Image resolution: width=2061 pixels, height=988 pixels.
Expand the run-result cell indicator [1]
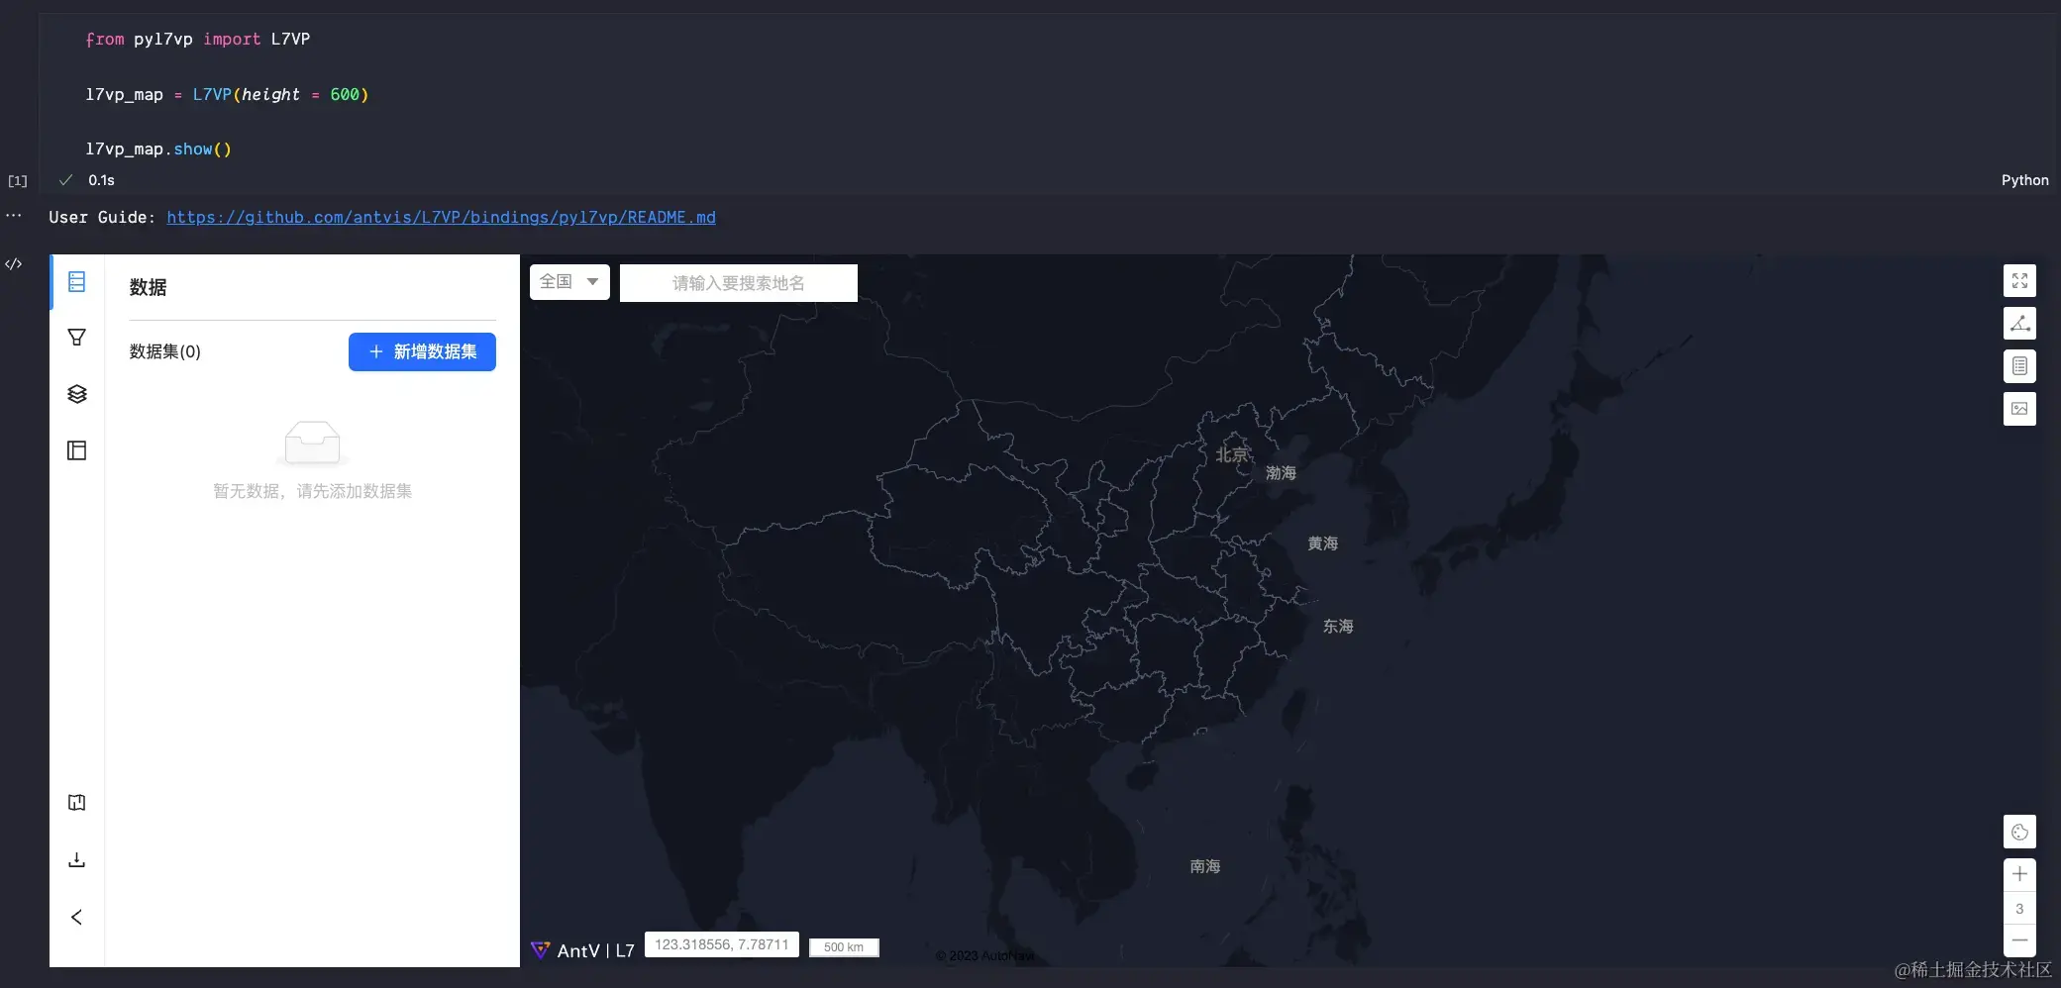pyautogui.click(x=17, y=181)
